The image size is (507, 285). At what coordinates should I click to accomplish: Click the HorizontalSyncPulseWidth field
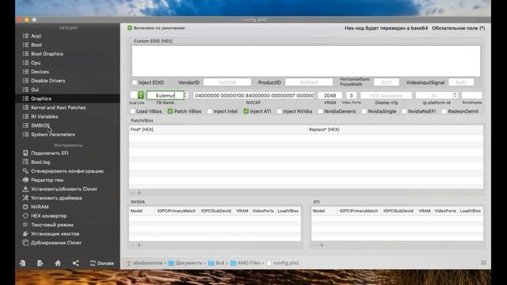click(x=386, y=82)
